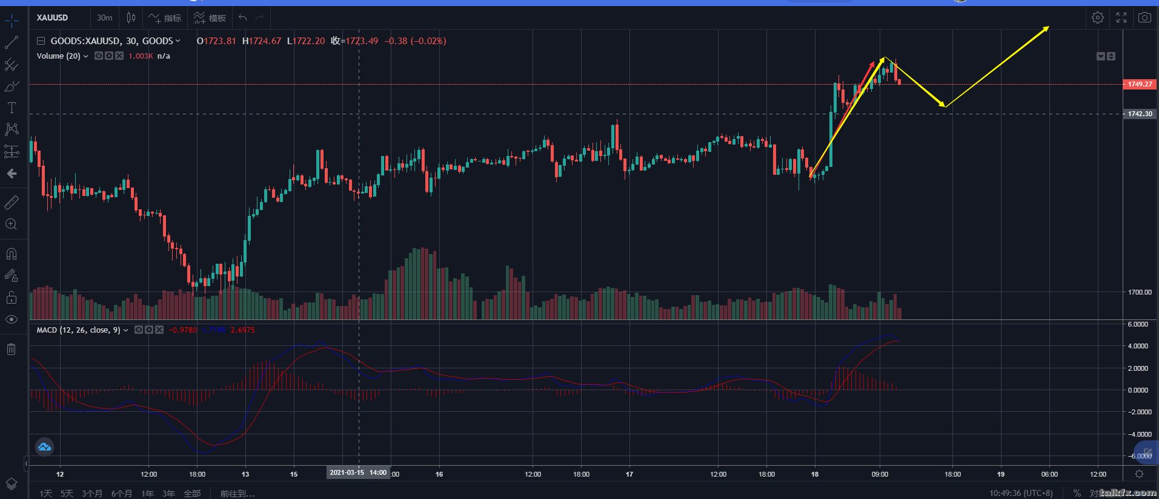Click the 10:49:36 (UTC+8) timezone button
Image resolution: width=1159 pixels, height=499 pixels.
click(x=1021, y=493)
